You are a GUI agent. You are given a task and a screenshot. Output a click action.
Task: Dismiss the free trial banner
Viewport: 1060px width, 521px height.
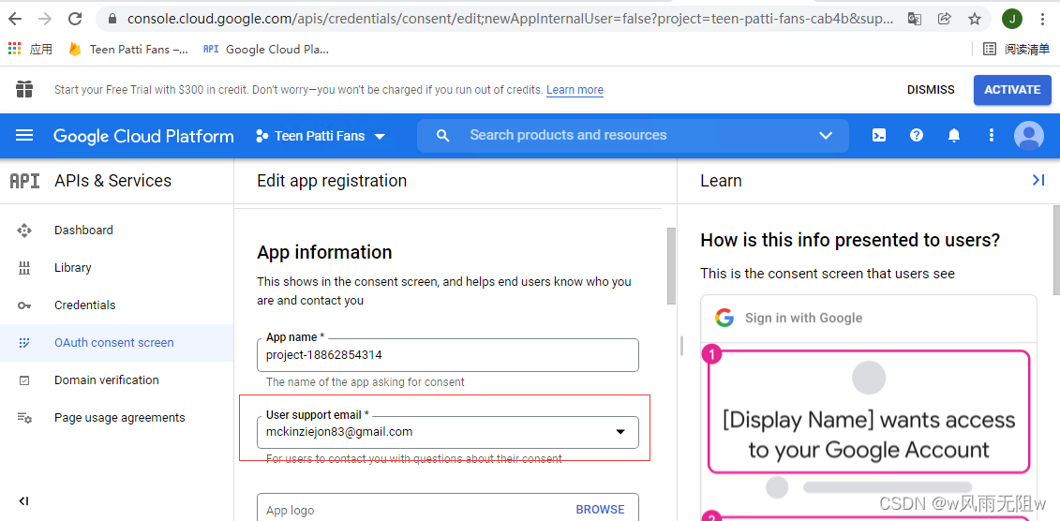931,90
